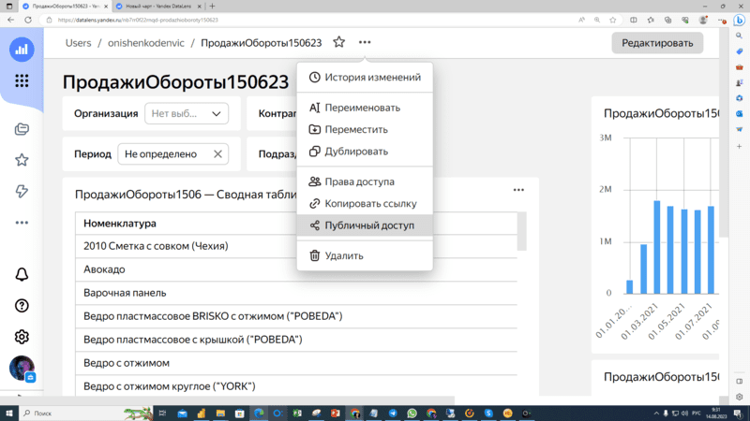Image resolution: width=750 pixels, height=421 pixels.
Task: Click the Редактировать button
Action: pyautogui.click(x=657, y=43)
